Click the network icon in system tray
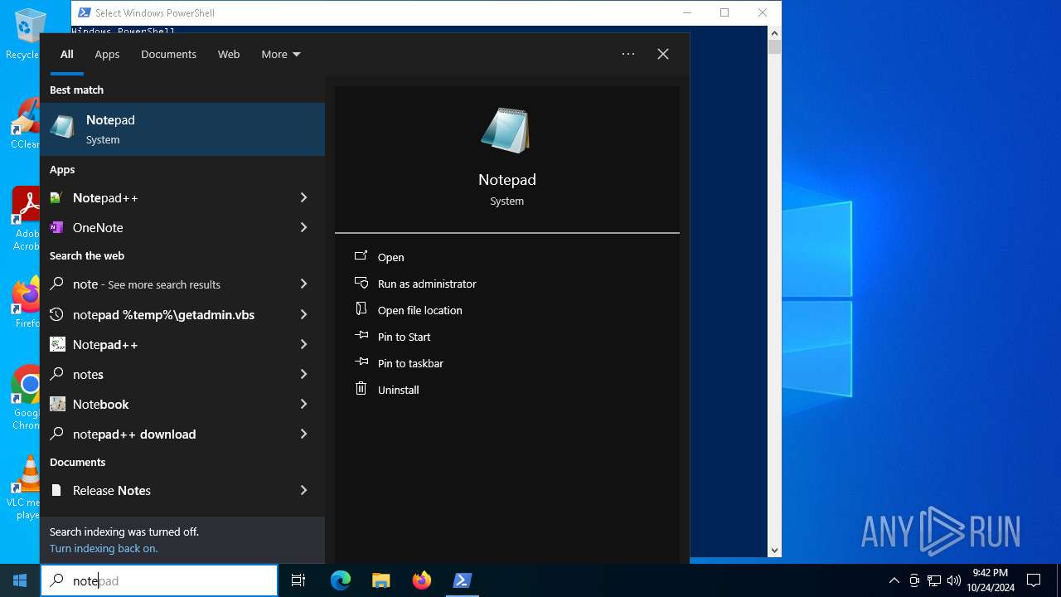Image resolution: width=1061 pixels, height=597 pixels. (934, 580)
